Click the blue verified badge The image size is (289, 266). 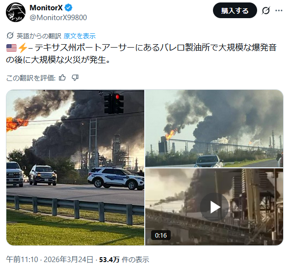[x=68, y=8]
